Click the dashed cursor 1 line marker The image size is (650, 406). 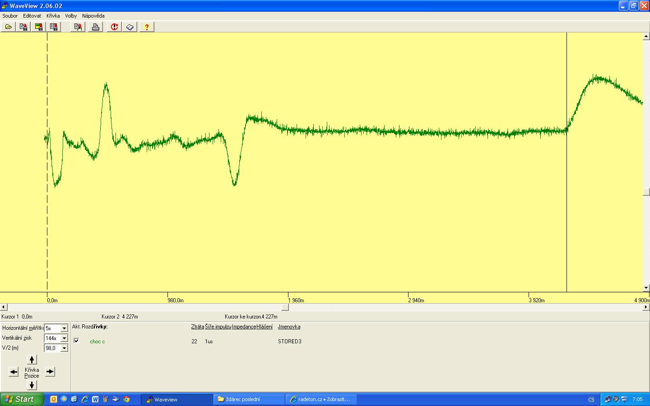click(x=47, y=162)
